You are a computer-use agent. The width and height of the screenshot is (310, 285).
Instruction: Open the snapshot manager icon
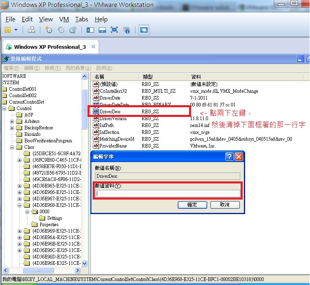coord(73,30)
